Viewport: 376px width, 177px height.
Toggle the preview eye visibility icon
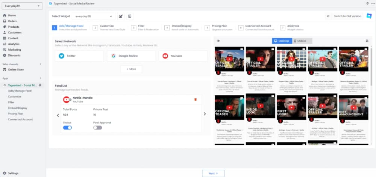218,41
